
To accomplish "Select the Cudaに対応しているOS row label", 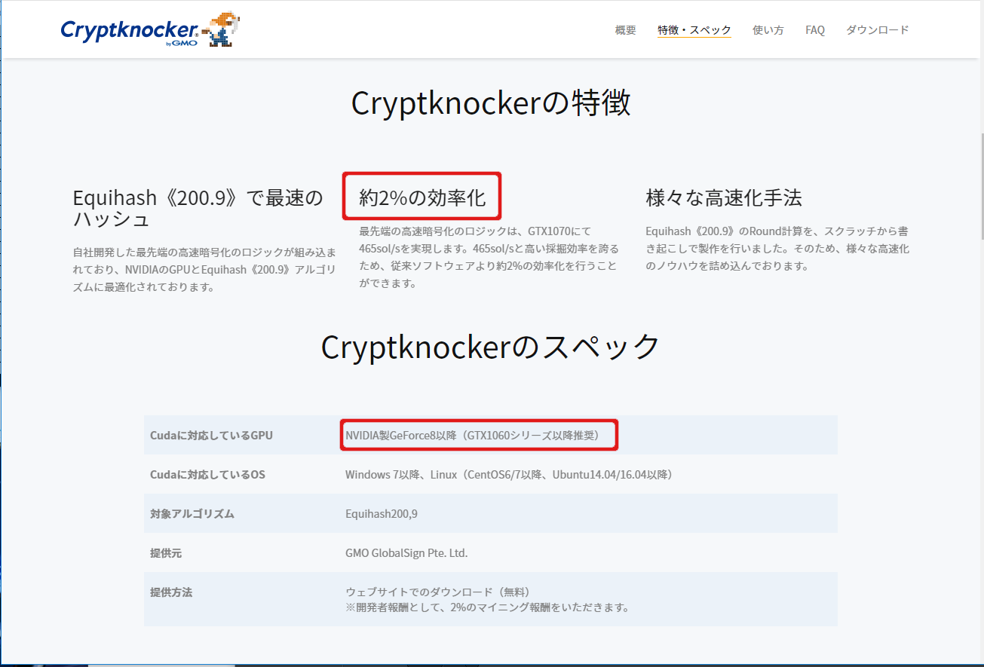I will (207, 475).
